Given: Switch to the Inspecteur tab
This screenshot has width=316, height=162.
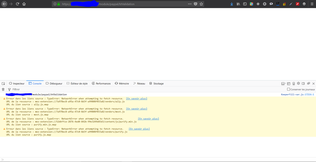Looking at the screenshot, I should click(x=17, y=84).
